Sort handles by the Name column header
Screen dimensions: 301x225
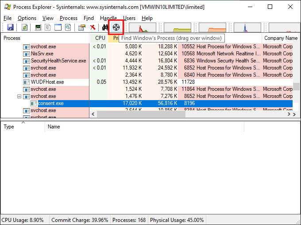(x=145, y=127)
